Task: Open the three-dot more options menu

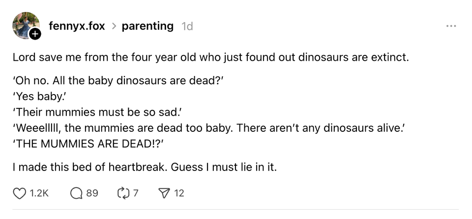Action: [x=451, y=26]
